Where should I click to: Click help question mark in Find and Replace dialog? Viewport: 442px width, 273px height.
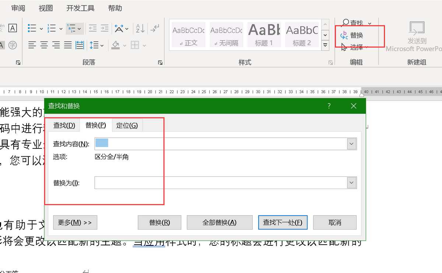(x=329, y=106)
